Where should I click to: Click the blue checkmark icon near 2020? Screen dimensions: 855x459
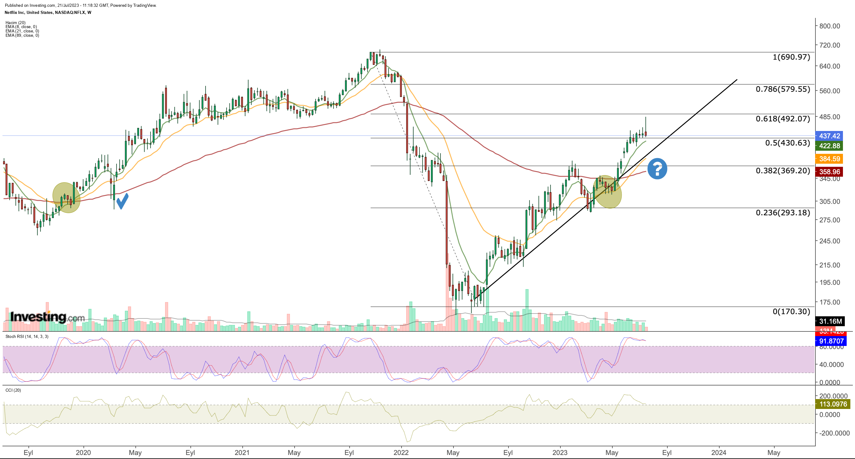tap(122, 201)
